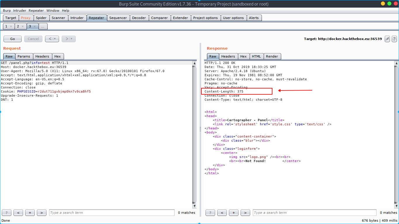Show response HTML view
The height and width of the screenshot is (224, 399).
tap(256, 56)
